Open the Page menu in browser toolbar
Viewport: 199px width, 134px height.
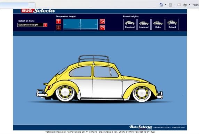(196, 5)
